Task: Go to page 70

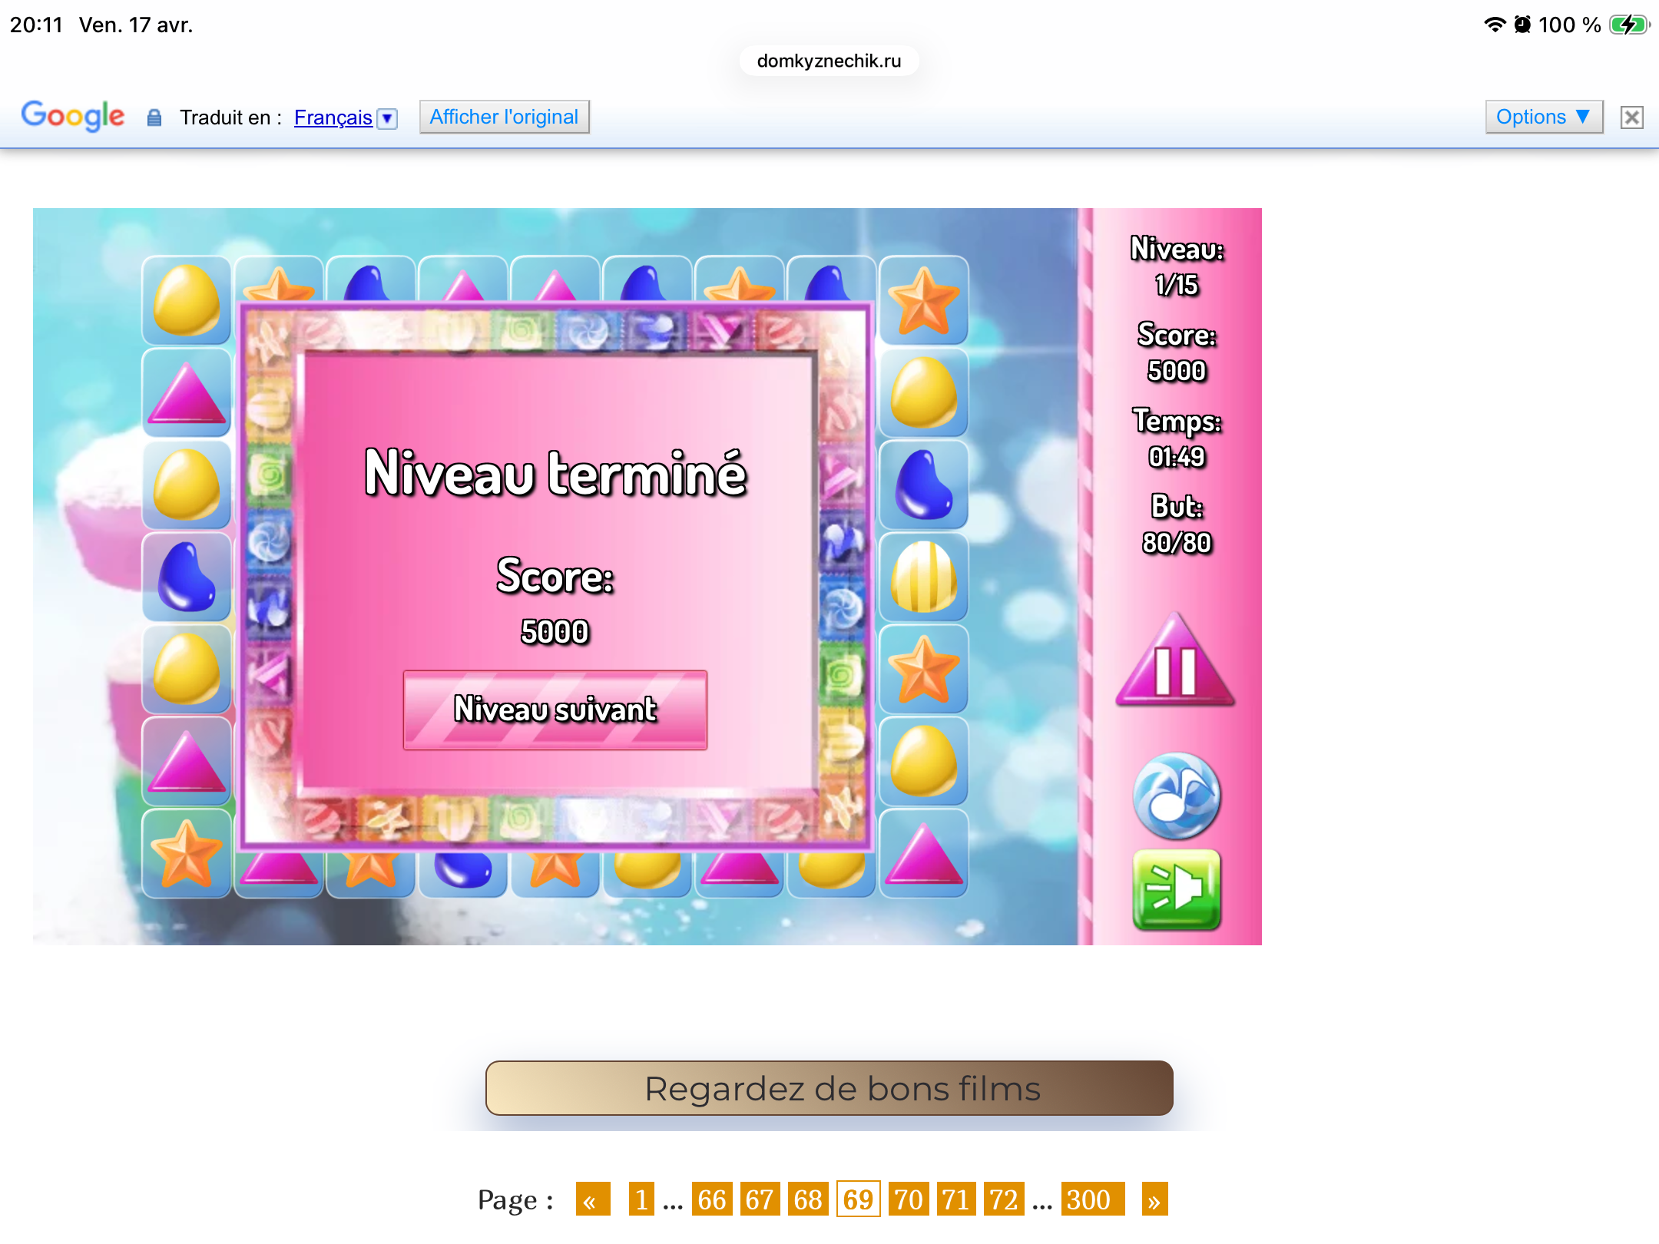Action: click(x=908, y=1199)
